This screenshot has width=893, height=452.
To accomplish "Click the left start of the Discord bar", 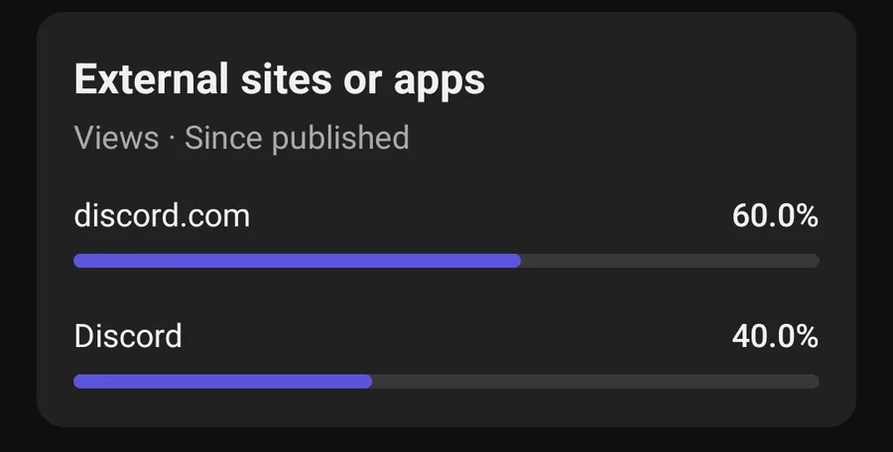I will pos(79,382).
